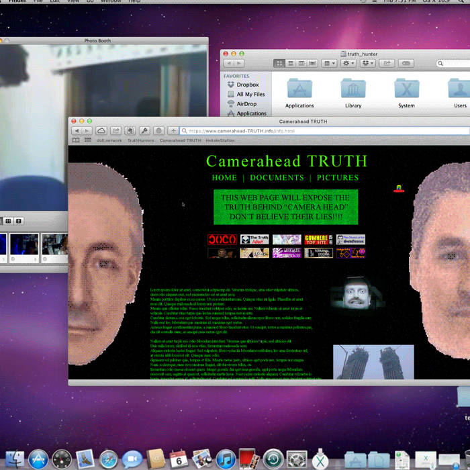
Task: Select four-up photo mode in Photo Booth
Action: click(x=8, y=221)
